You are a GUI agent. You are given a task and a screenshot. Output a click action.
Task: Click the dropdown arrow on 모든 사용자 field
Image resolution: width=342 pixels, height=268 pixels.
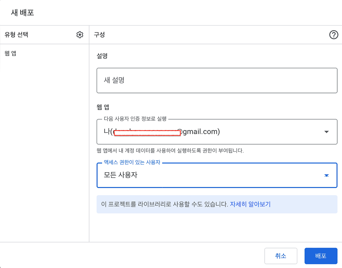(x=326, y=176)
